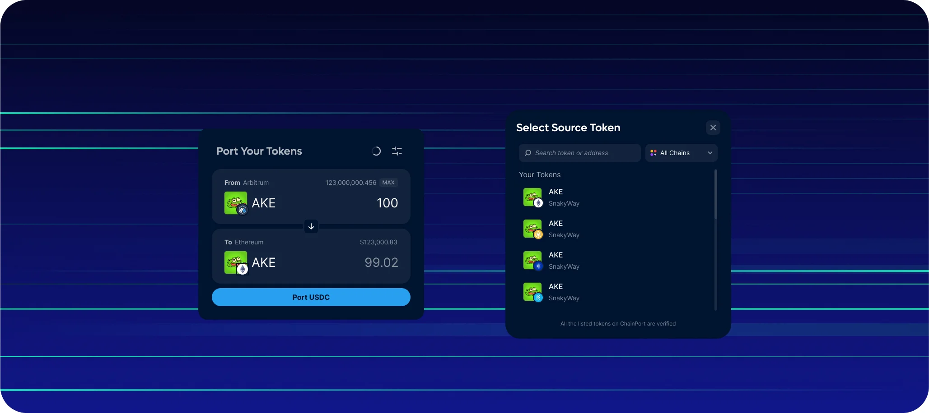The width and height of the screenshot is (929, 413).
Task: Click the verified tokens footer note
Action: (x=618, y=324)
